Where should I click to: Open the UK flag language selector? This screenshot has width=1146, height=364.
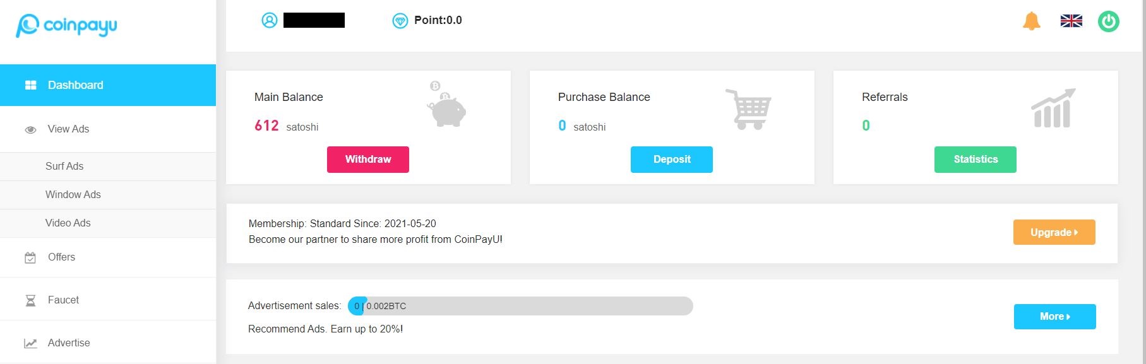(x=1071, y=21)
